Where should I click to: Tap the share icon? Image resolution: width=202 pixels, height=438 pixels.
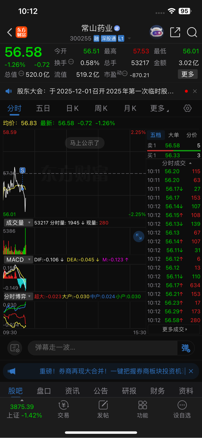tap(175, 32)
